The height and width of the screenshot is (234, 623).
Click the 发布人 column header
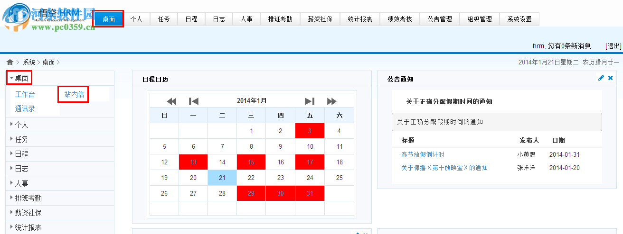529,140
